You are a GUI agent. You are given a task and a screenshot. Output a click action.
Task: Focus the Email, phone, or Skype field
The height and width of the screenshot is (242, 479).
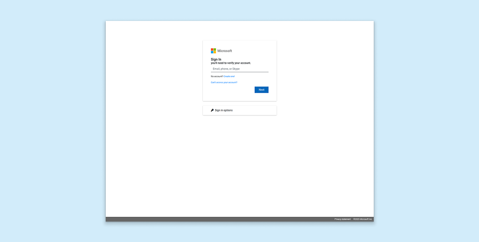[x=240, y=69]
